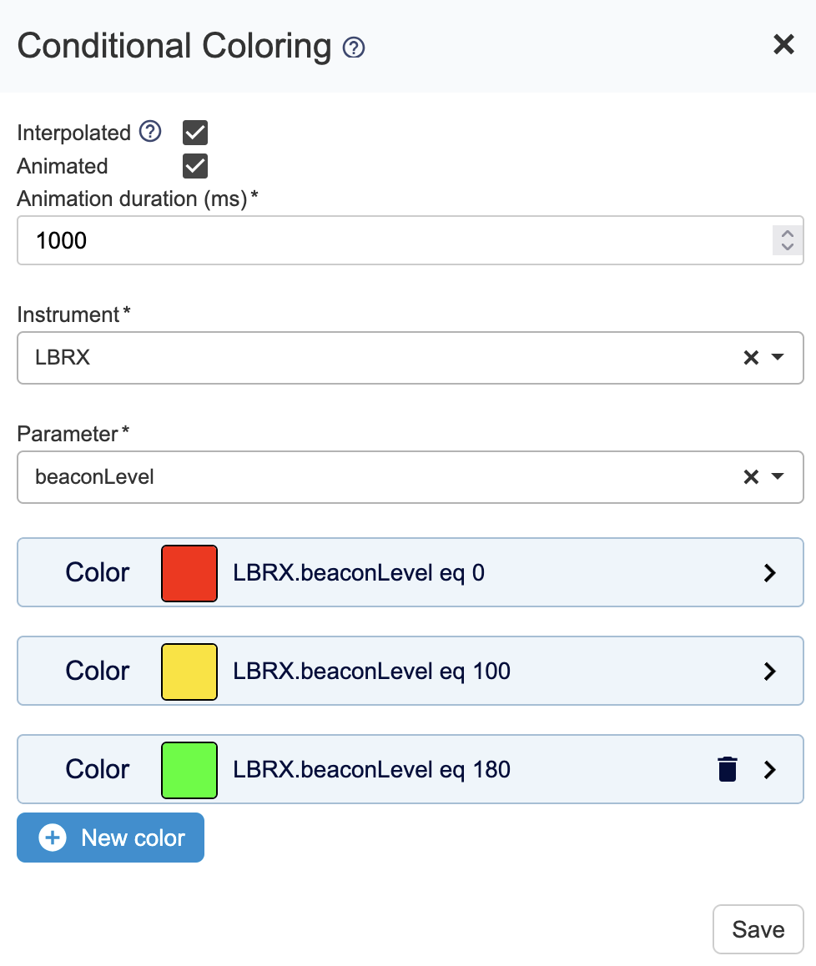
Task: Disable the Animated checkbox
Action: [x=195, y=166]
